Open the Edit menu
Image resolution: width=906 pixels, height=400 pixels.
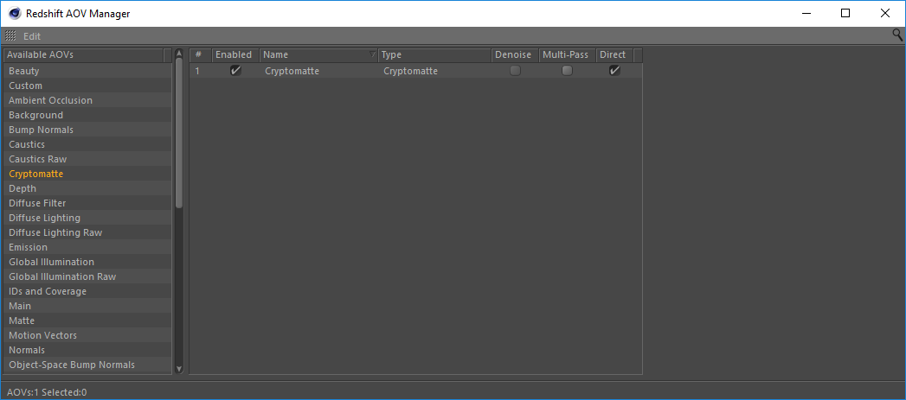[x=32, y=36]
